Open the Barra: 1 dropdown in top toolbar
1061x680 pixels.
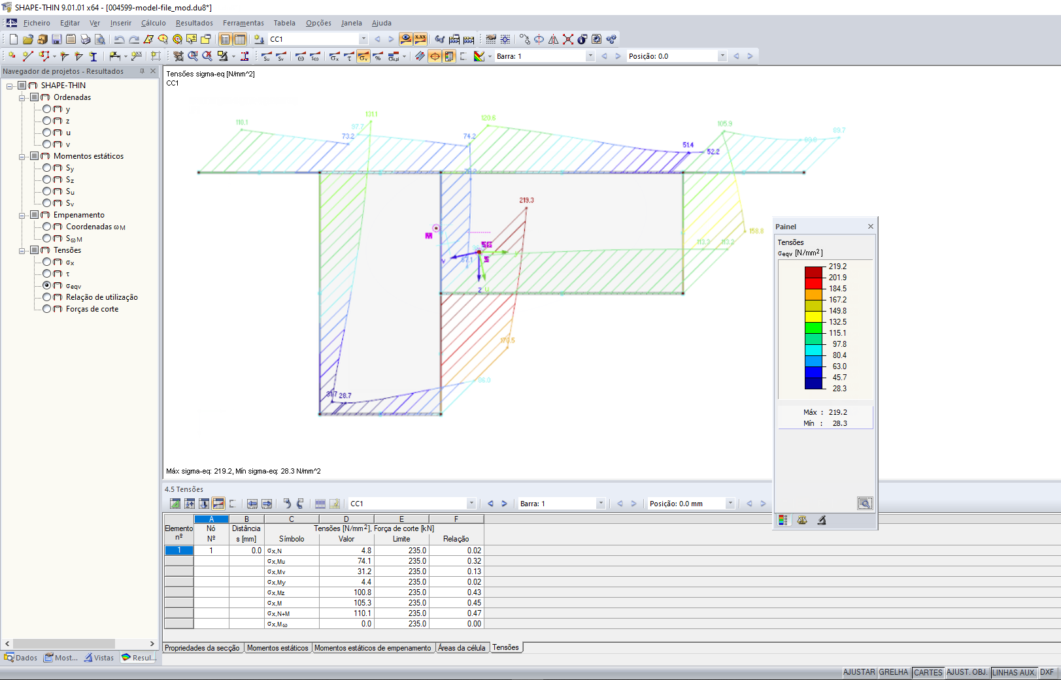click(x=590, y=56)
